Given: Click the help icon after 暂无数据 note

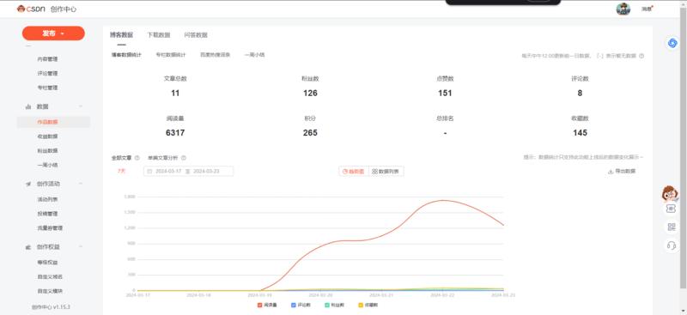Looking at the screenshot, I should (x=641, y=56).
